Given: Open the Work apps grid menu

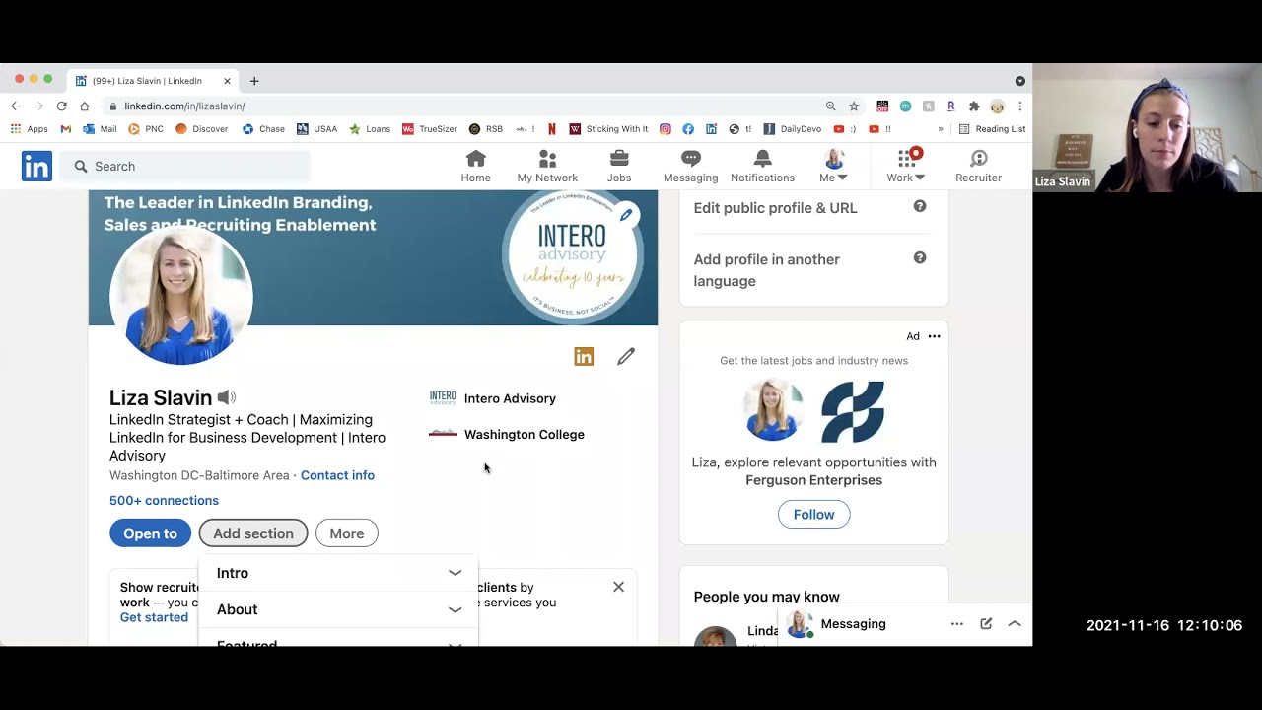Looking at the screenshot, I should [905, 166].
